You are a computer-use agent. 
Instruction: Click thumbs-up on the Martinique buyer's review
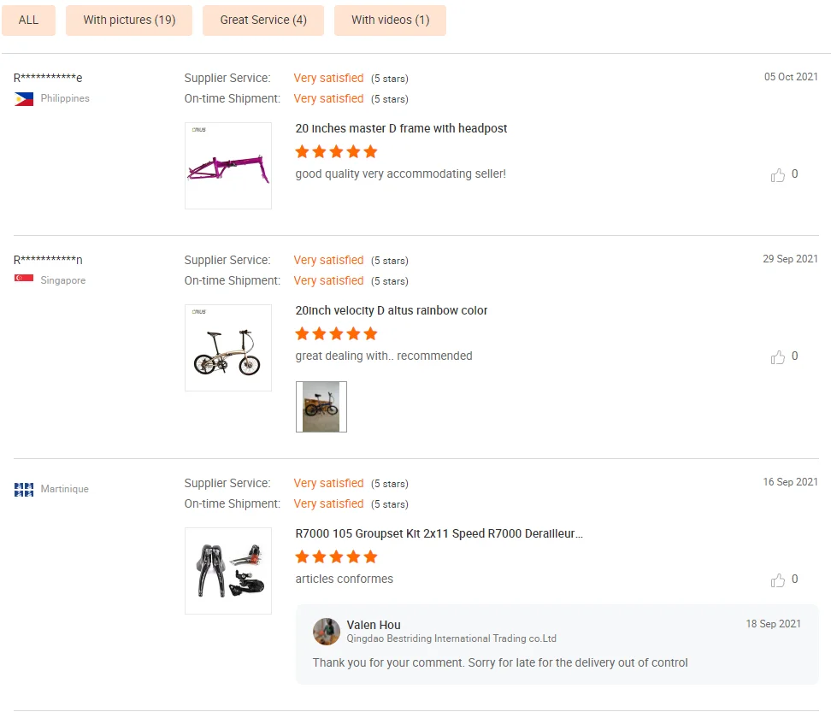(x=778, y=580)
